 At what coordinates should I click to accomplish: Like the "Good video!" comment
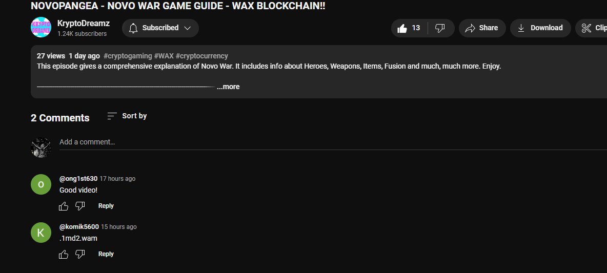64,206
